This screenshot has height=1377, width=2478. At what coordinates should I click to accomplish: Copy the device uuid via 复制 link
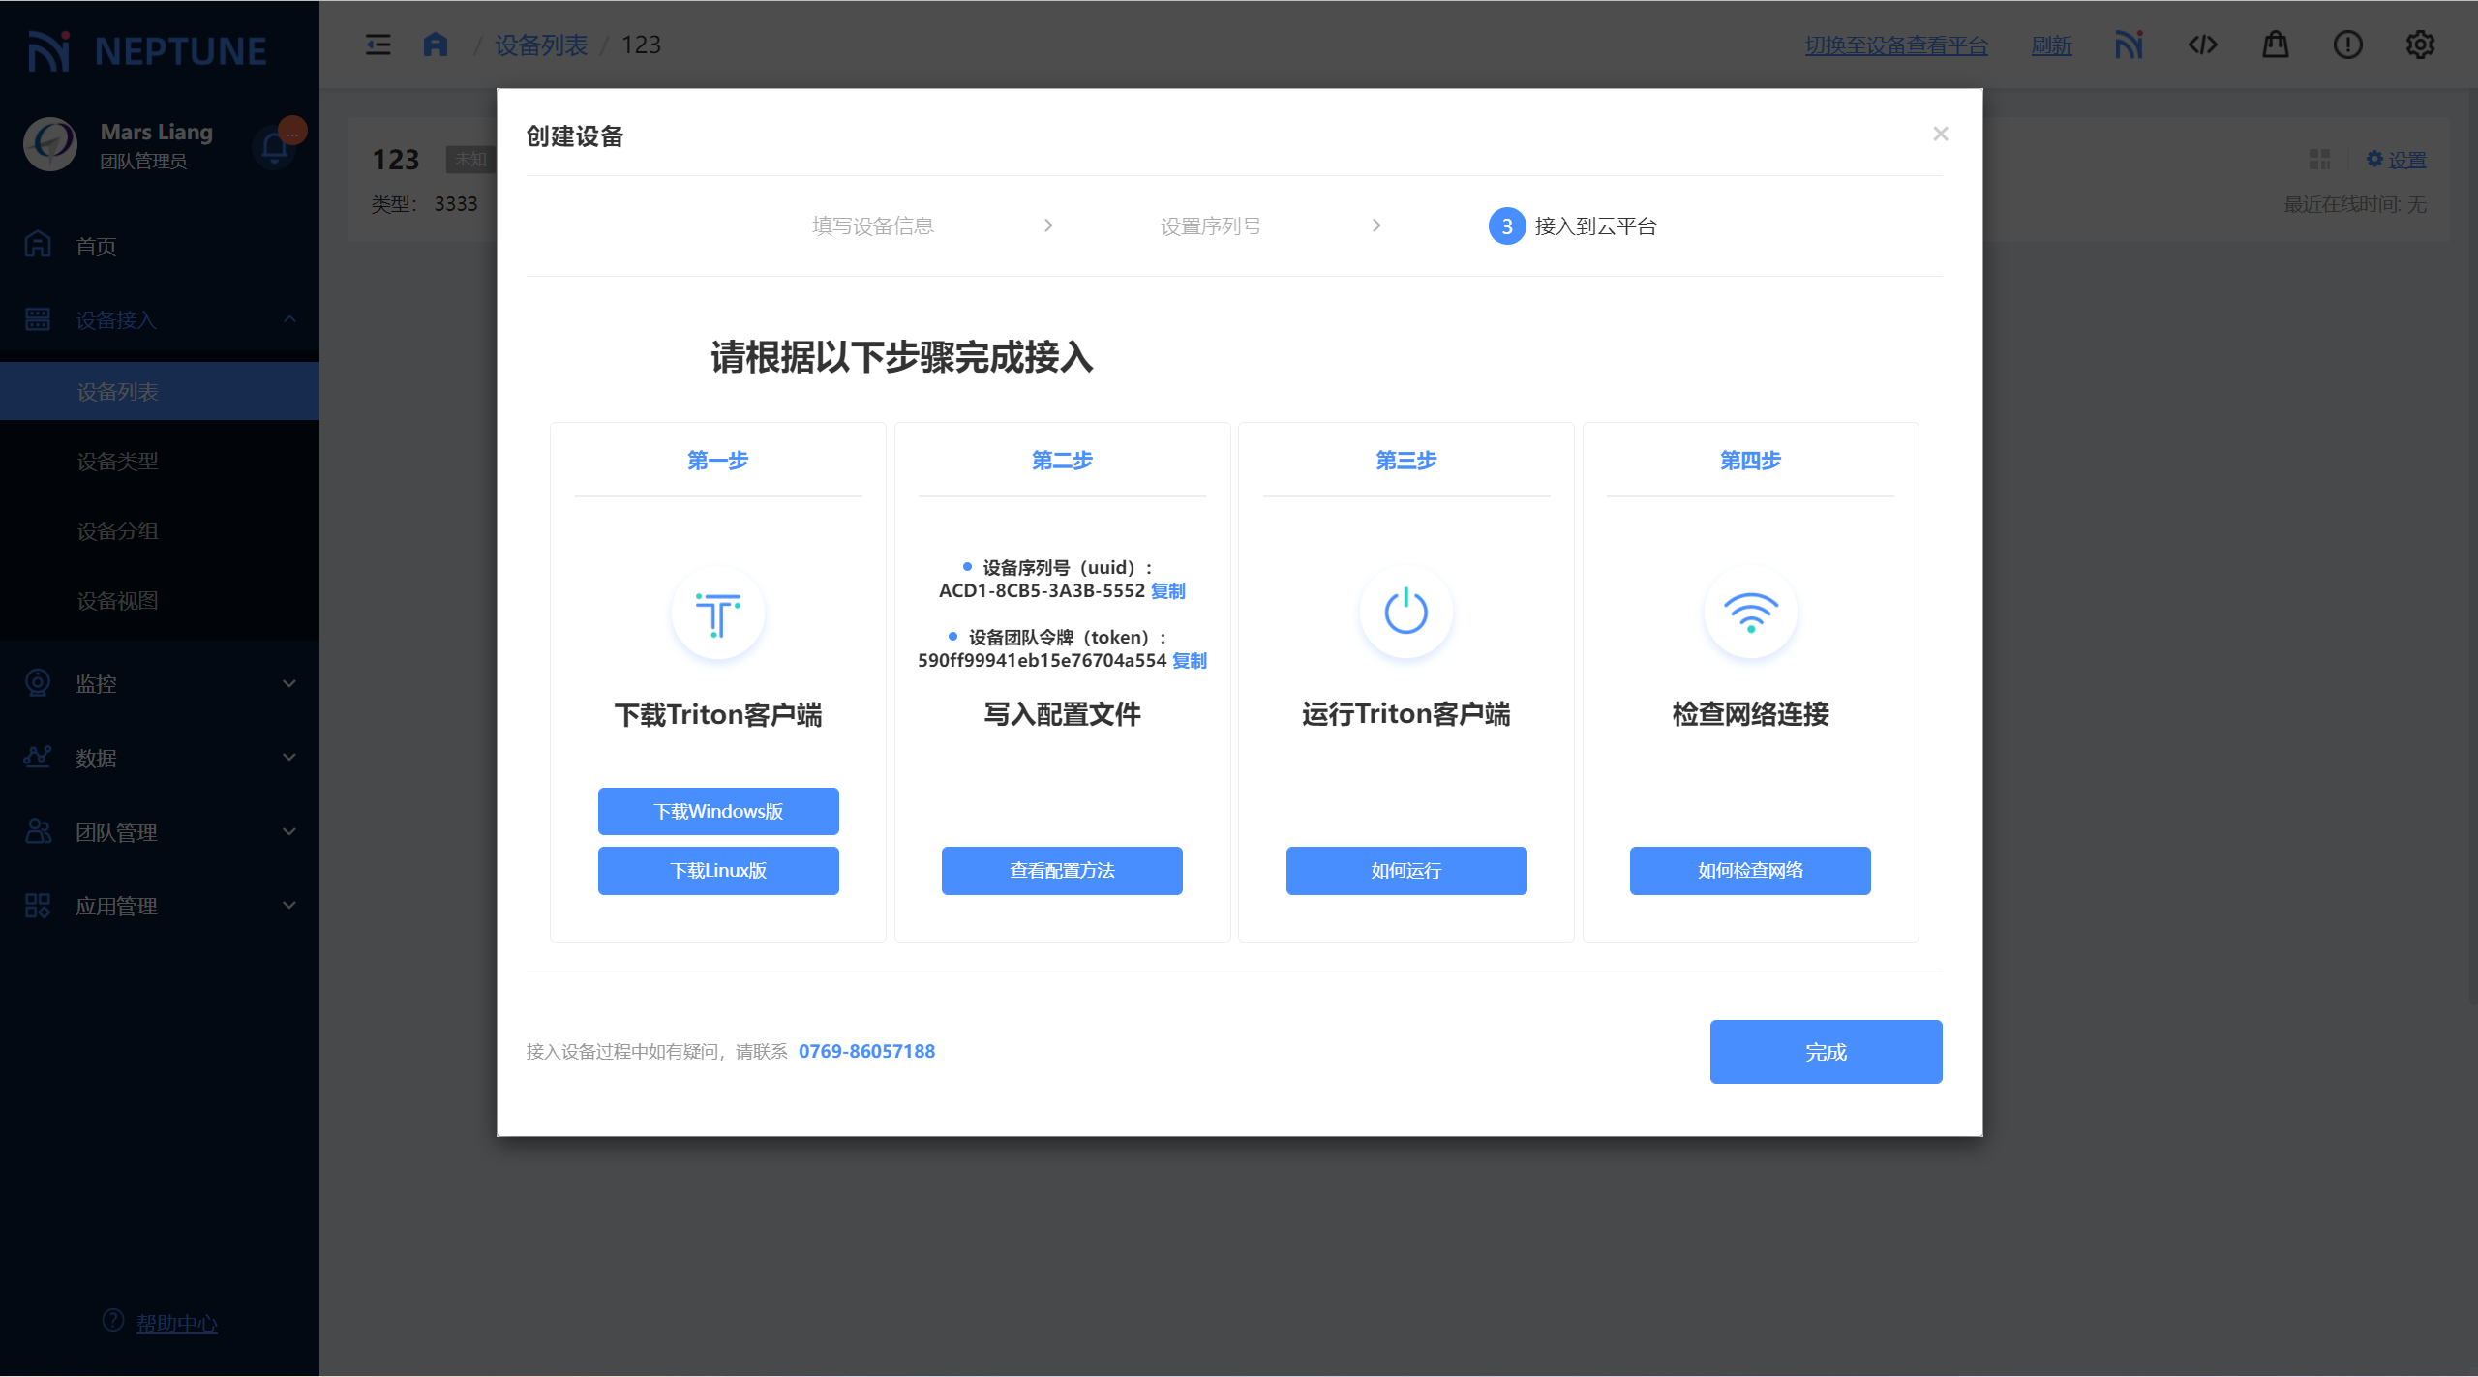point(1168,590)
